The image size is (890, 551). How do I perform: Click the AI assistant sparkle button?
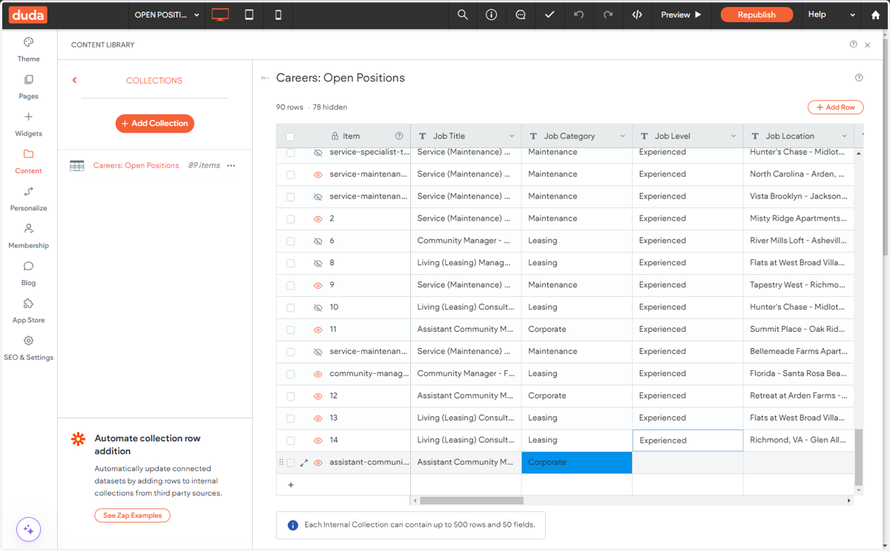(28, 530)
